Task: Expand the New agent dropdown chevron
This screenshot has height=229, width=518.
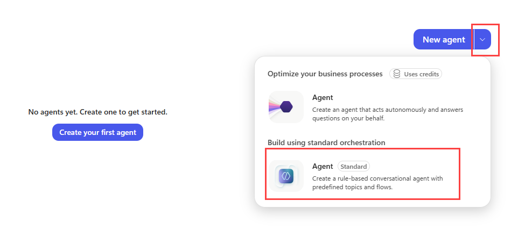Action: 482,39
